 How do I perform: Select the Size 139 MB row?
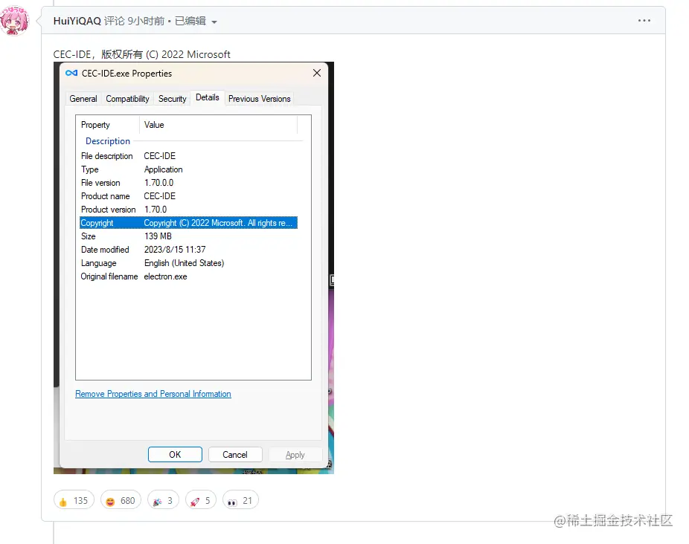click(188, 236)
